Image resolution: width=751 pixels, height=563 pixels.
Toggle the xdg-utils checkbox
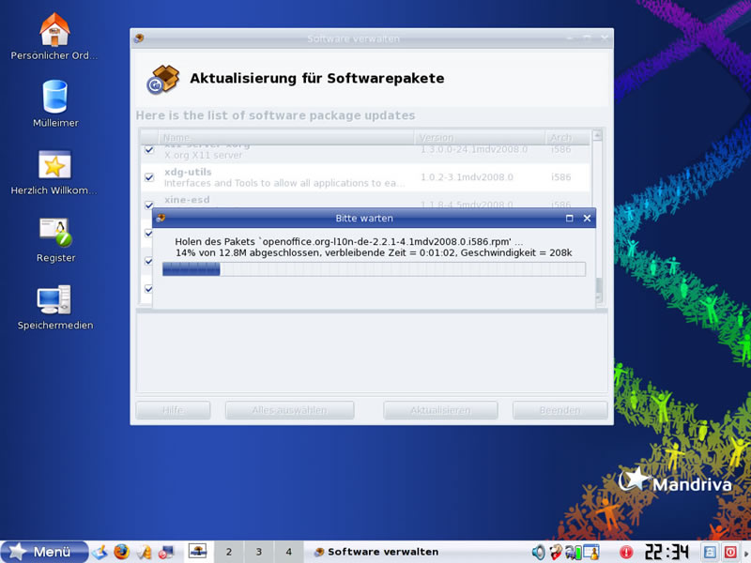pos(149,177)
